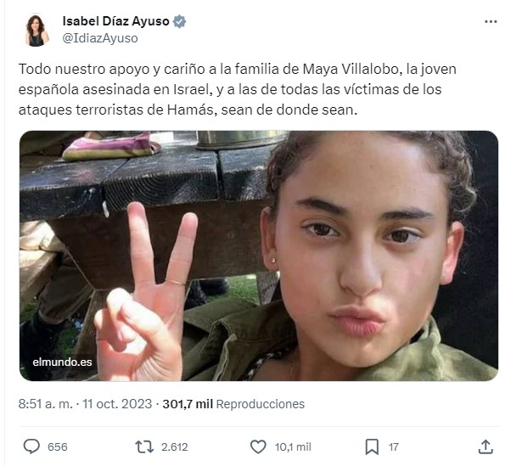Click the tweet text about Maya Villalobo
This screenshot has height=466, width=511.
(238, 89)
